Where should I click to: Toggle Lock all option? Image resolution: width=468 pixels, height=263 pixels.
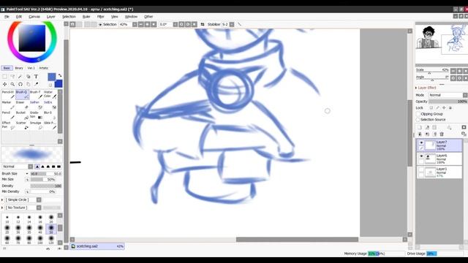(450, 107)
